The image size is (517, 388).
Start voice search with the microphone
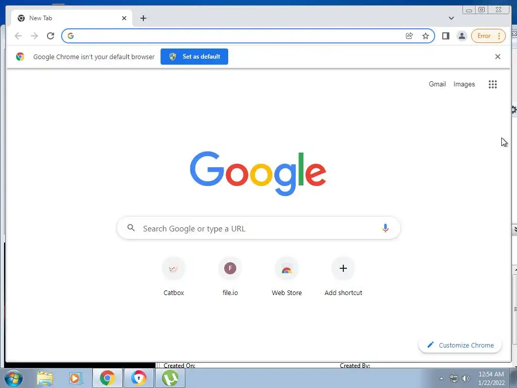(x=385, y=228)
